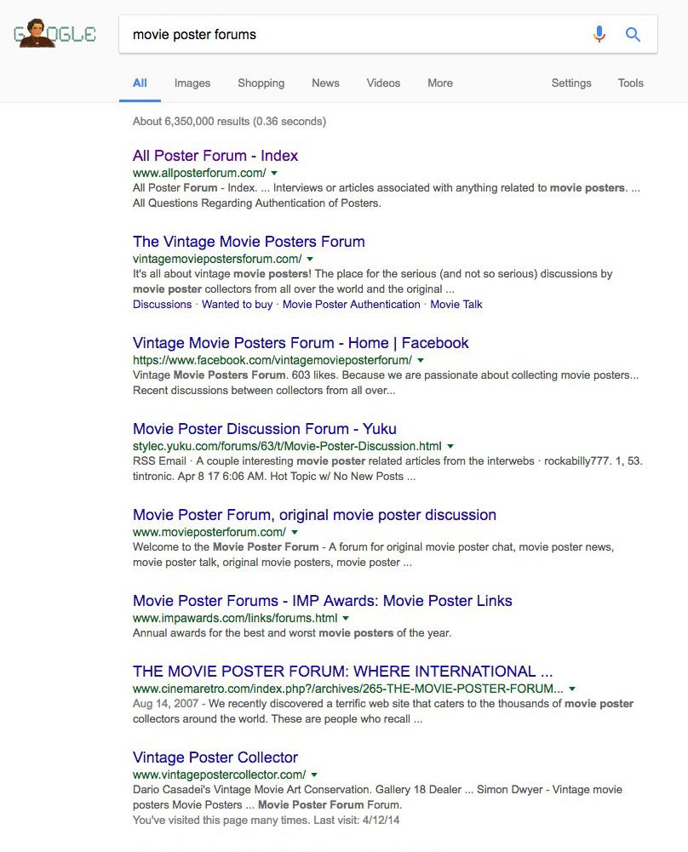Click the Google doodle logo
Screen dimensions: 688x852
coord(54,34)
